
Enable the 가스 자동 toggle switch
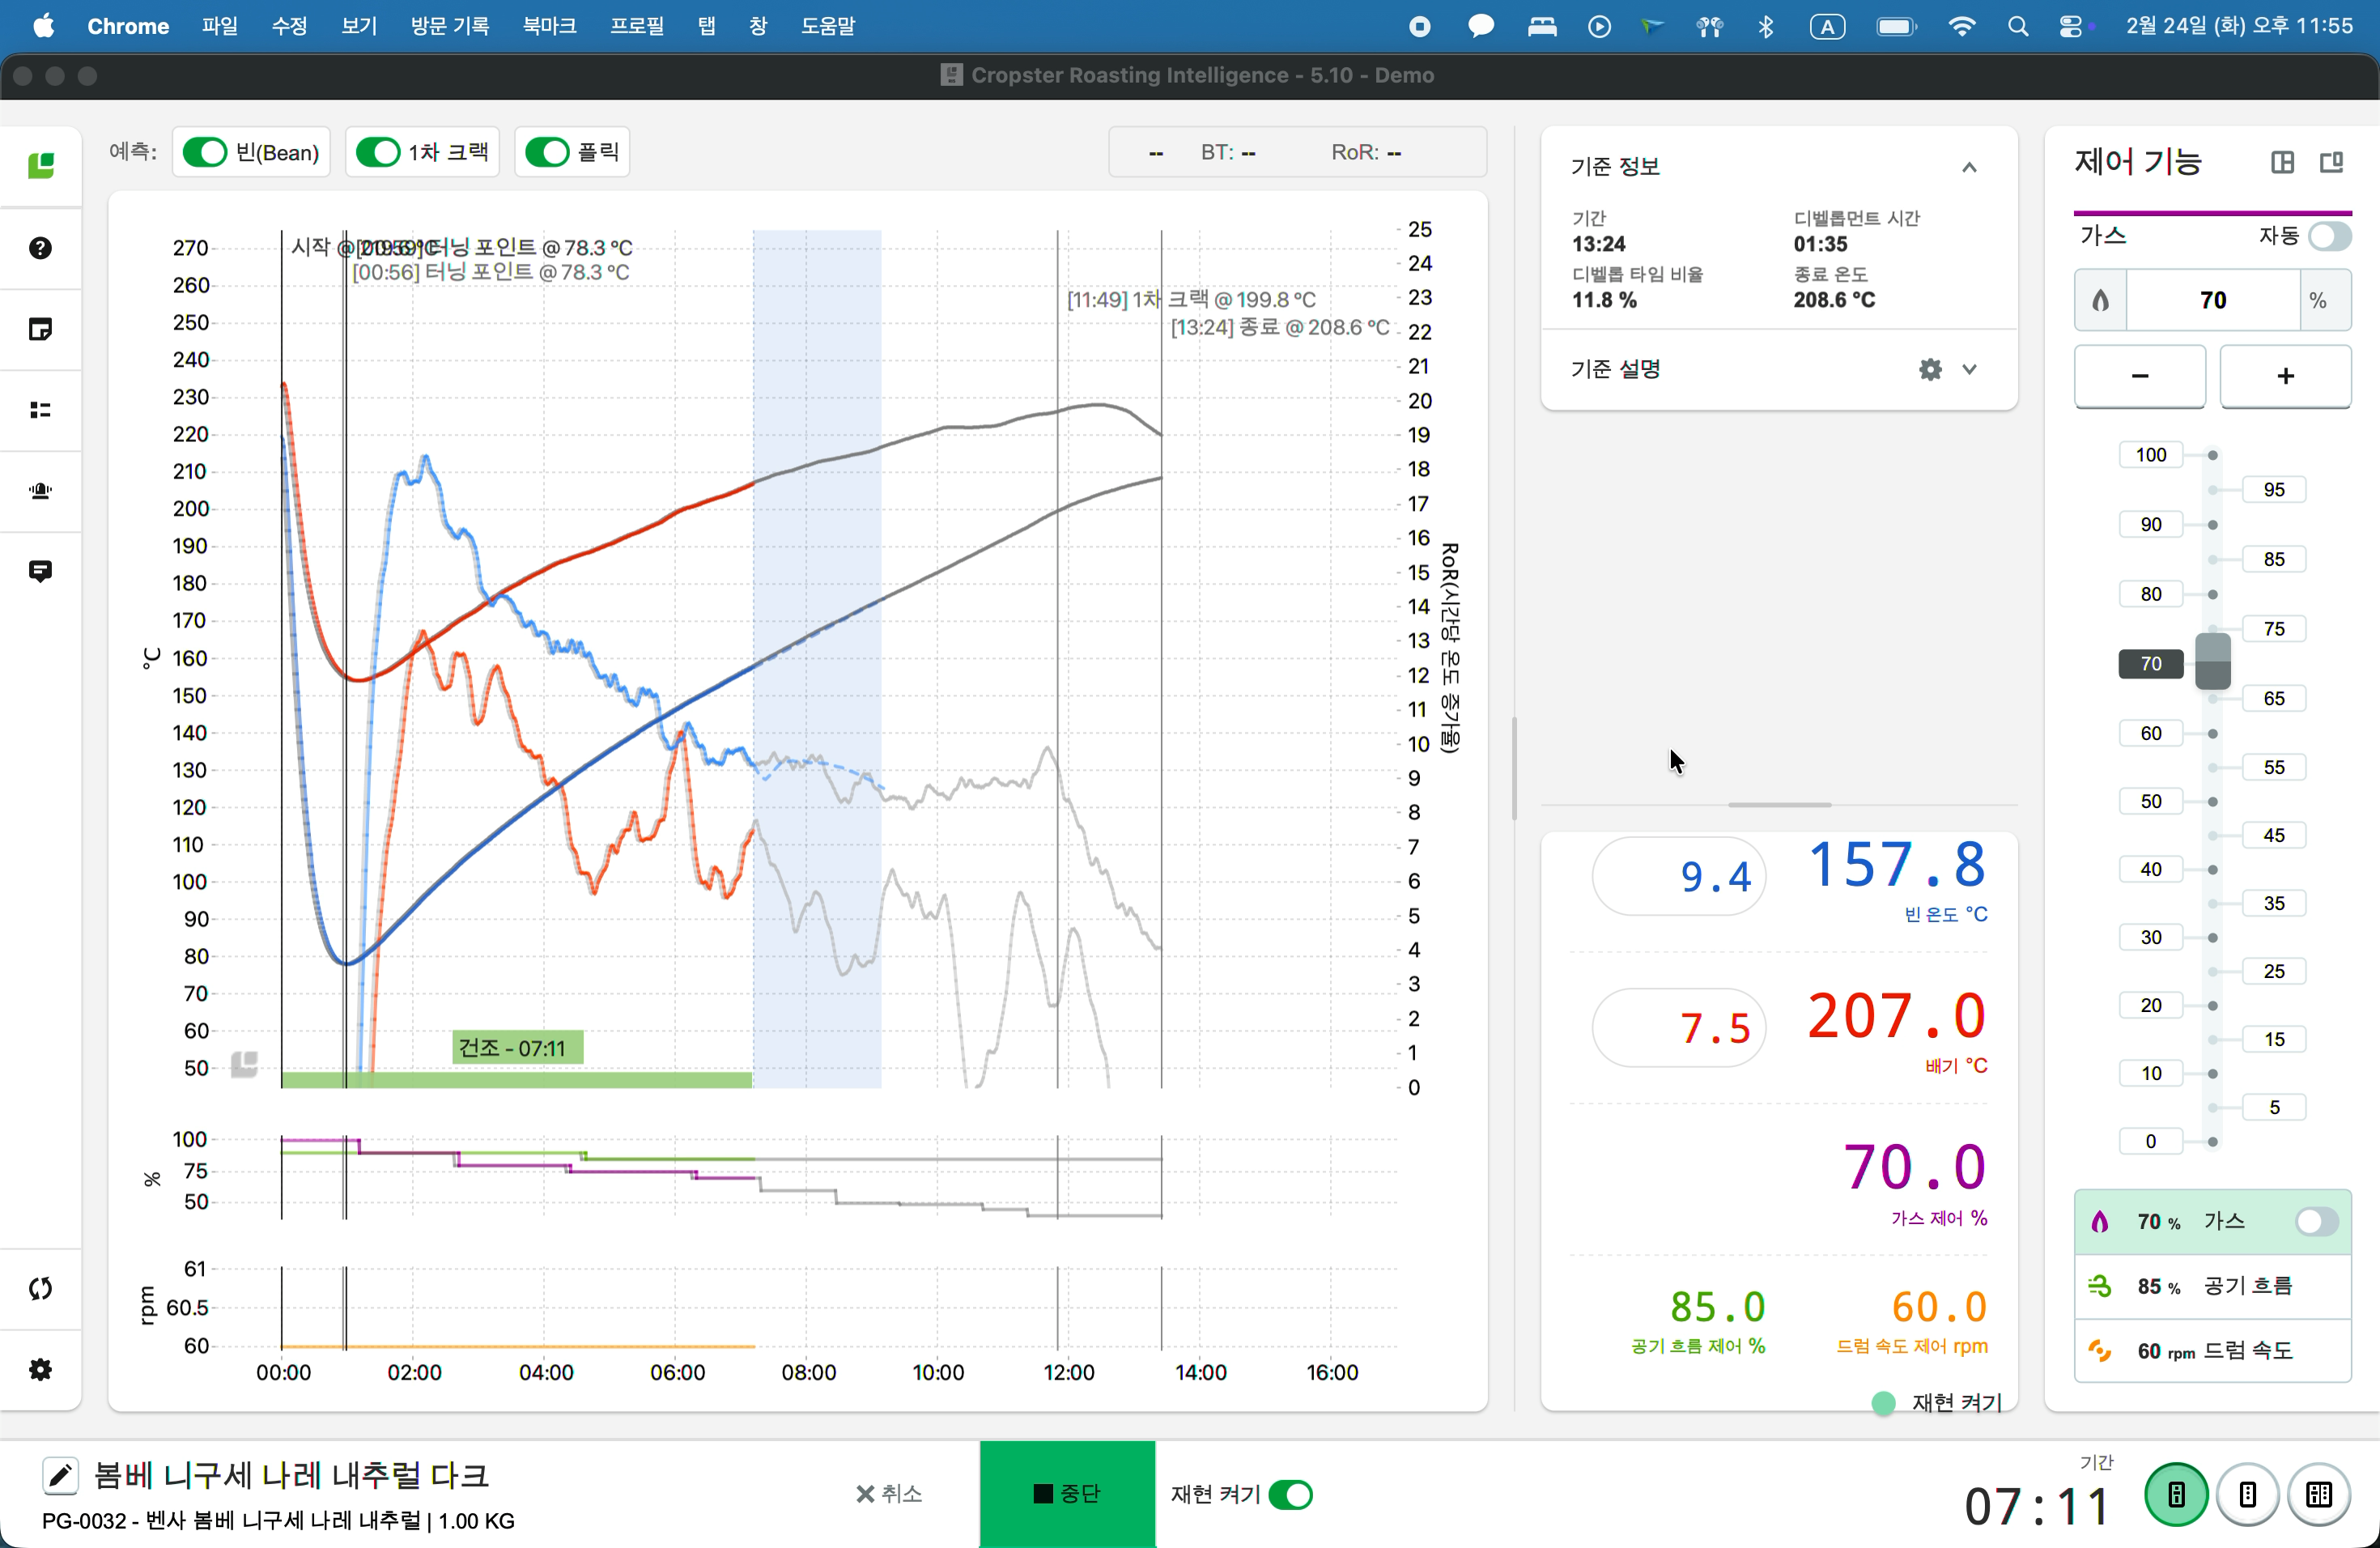(x=2328, y=236)
